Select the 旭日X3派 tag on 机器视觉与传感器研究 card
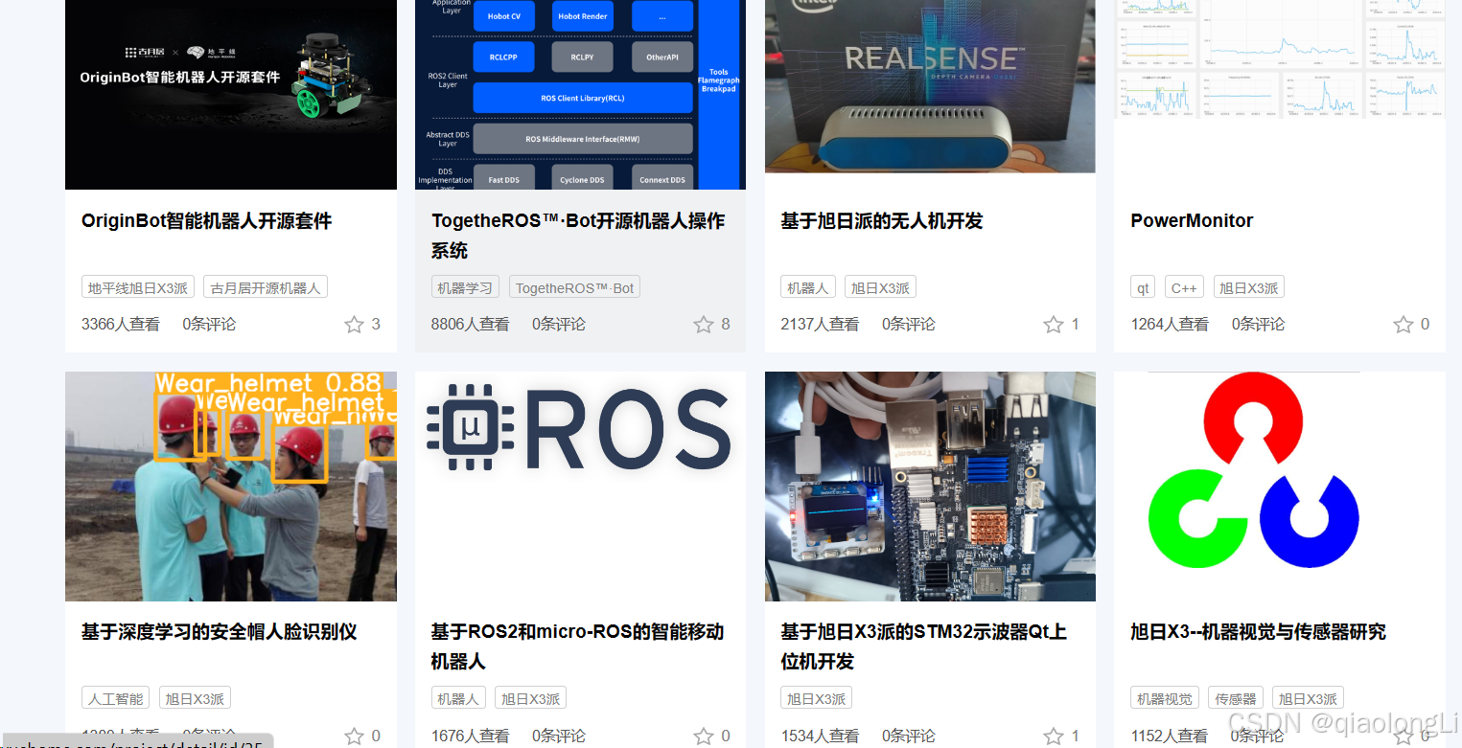Viewport: 1462px width, 748px height. click(1308, 698)
